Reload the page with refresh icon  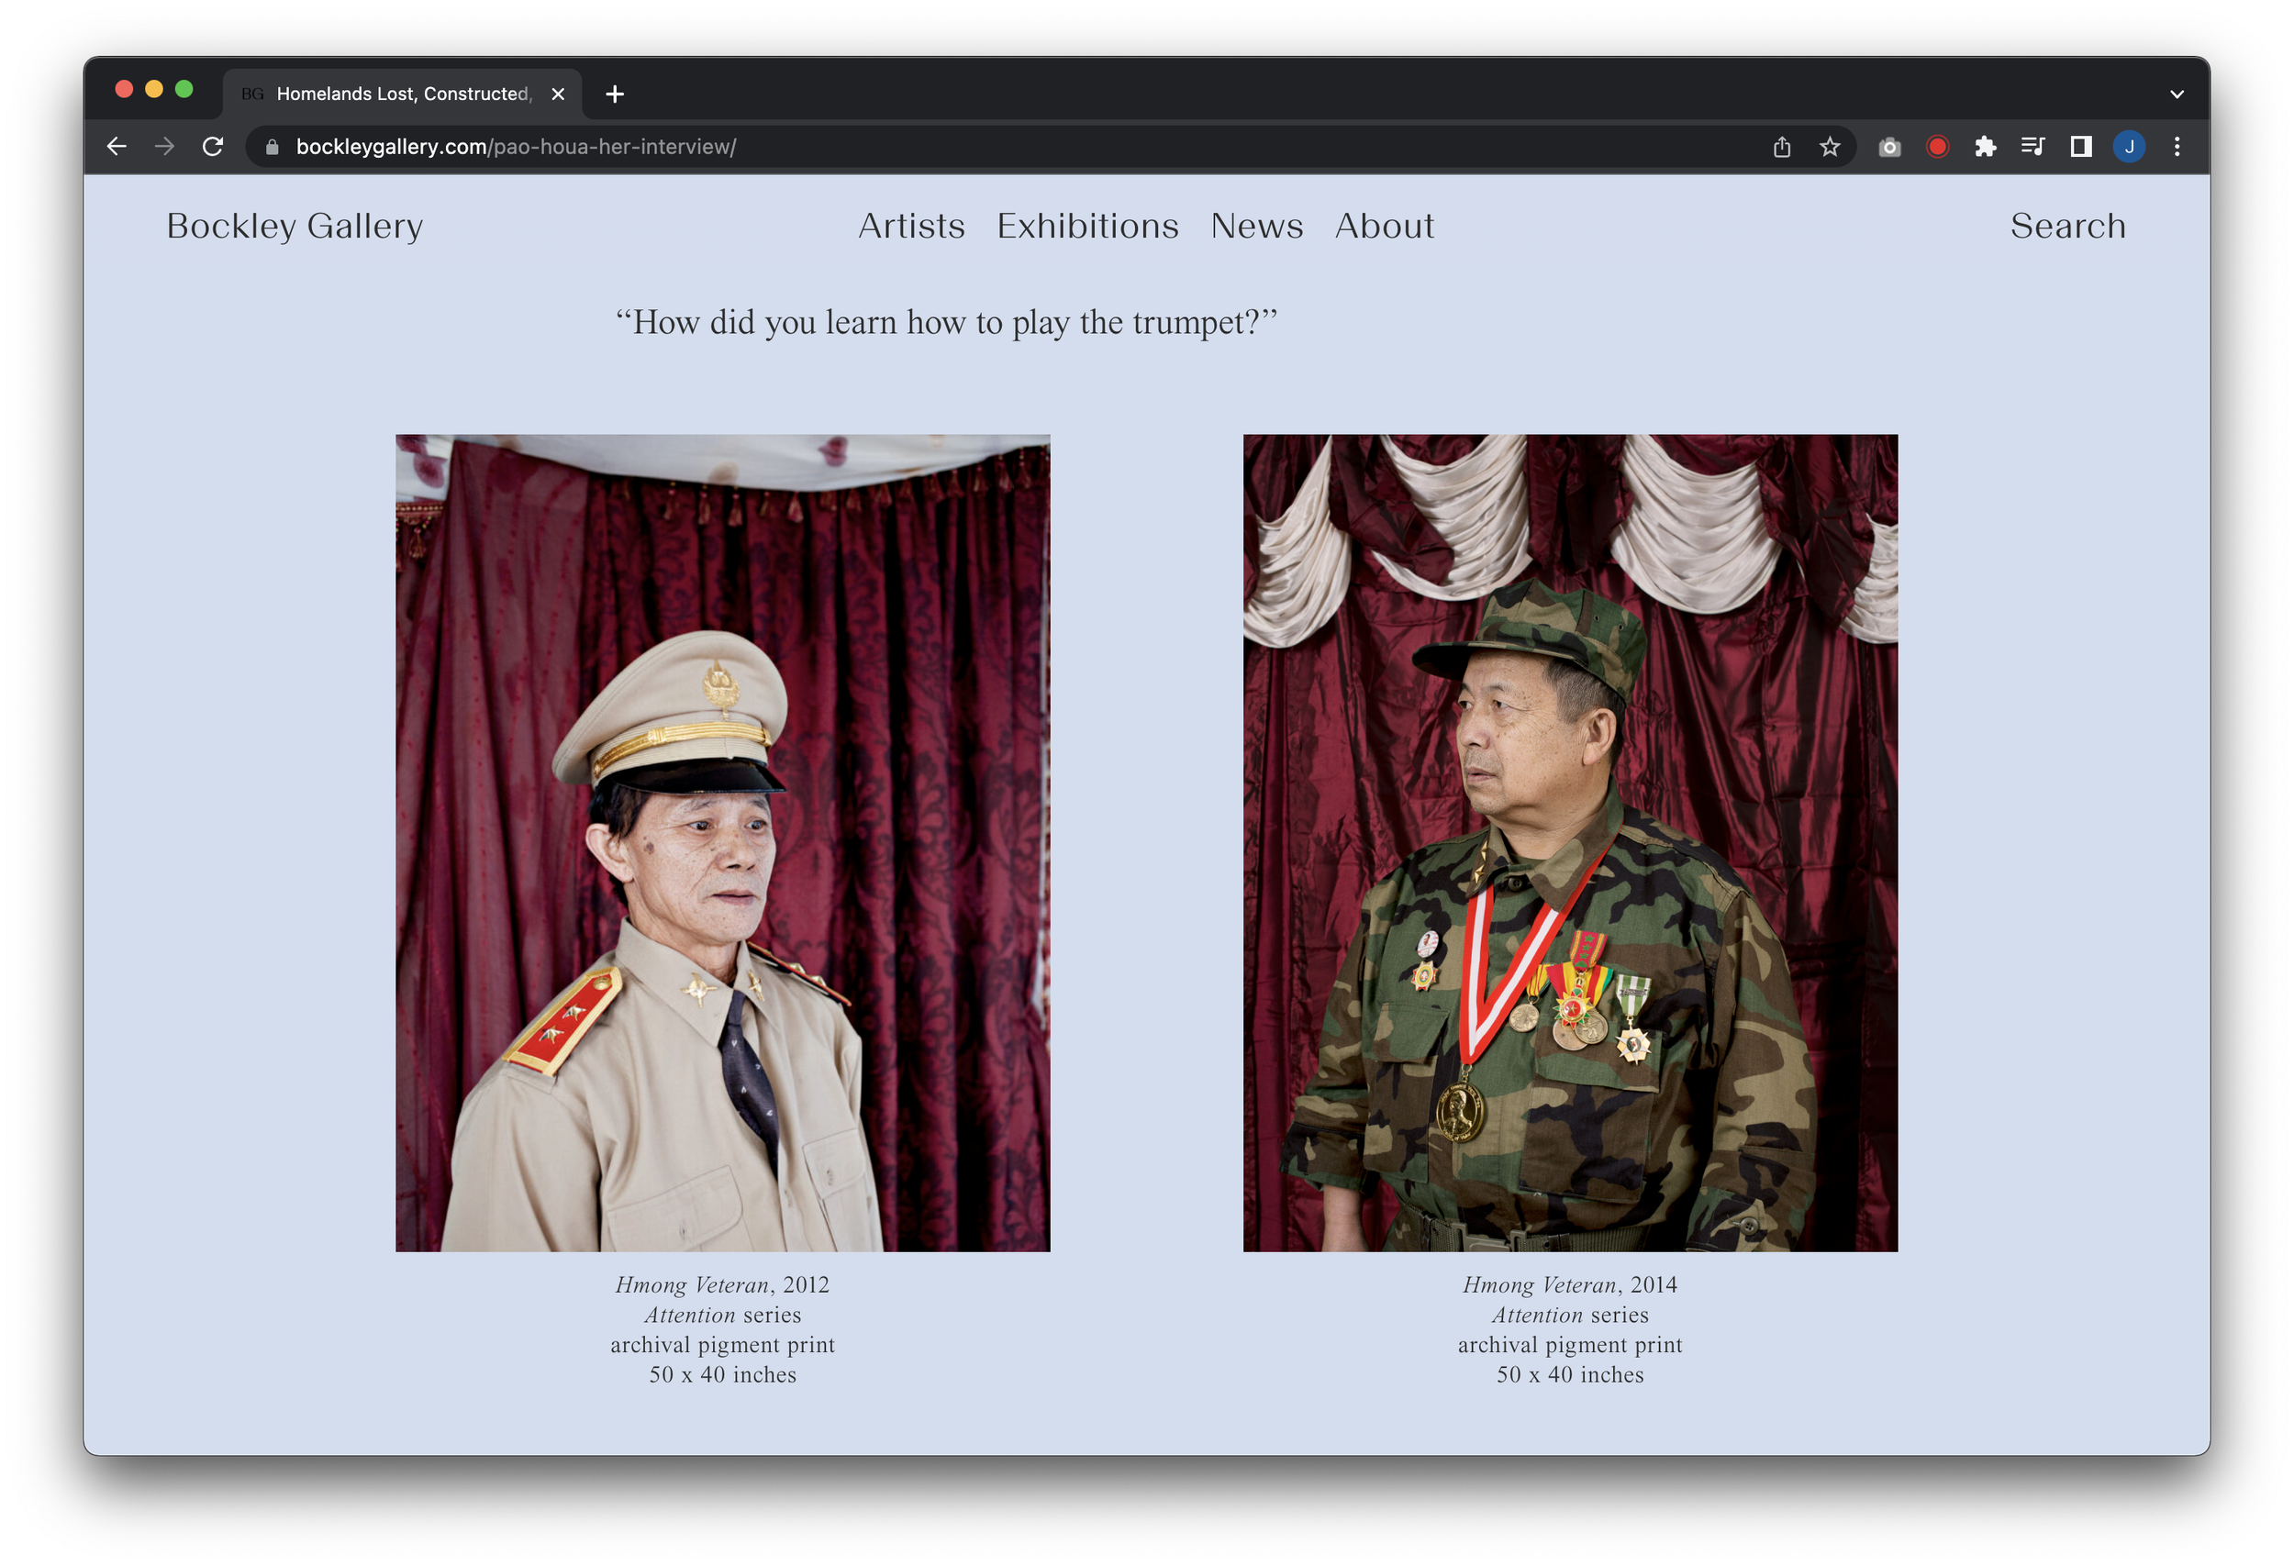pyautogui.click(x=212, y=147)
